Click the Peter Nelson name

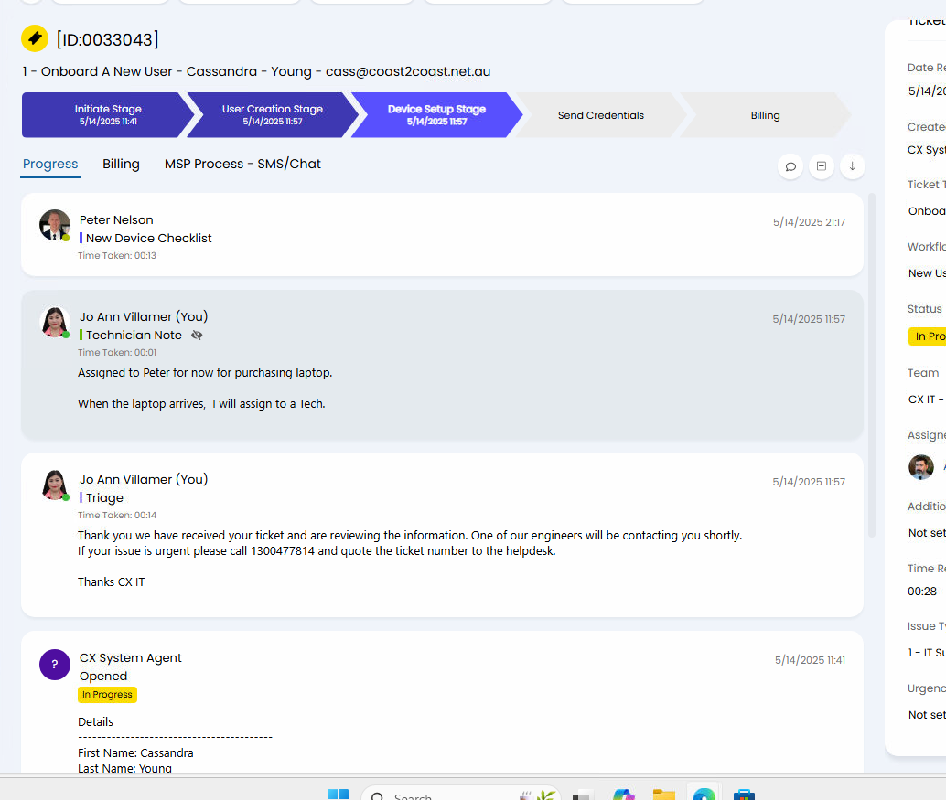pos(116,220)
